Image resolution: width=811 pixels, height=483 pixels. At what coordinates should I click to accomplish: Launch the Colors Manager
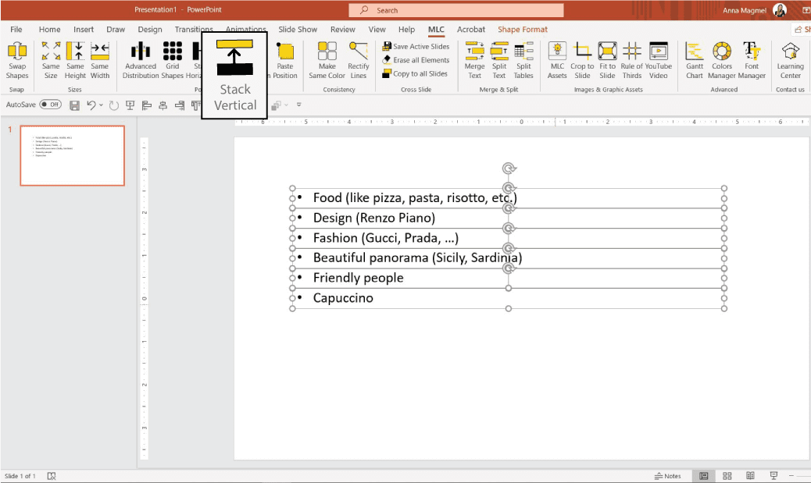coord(722,59)
